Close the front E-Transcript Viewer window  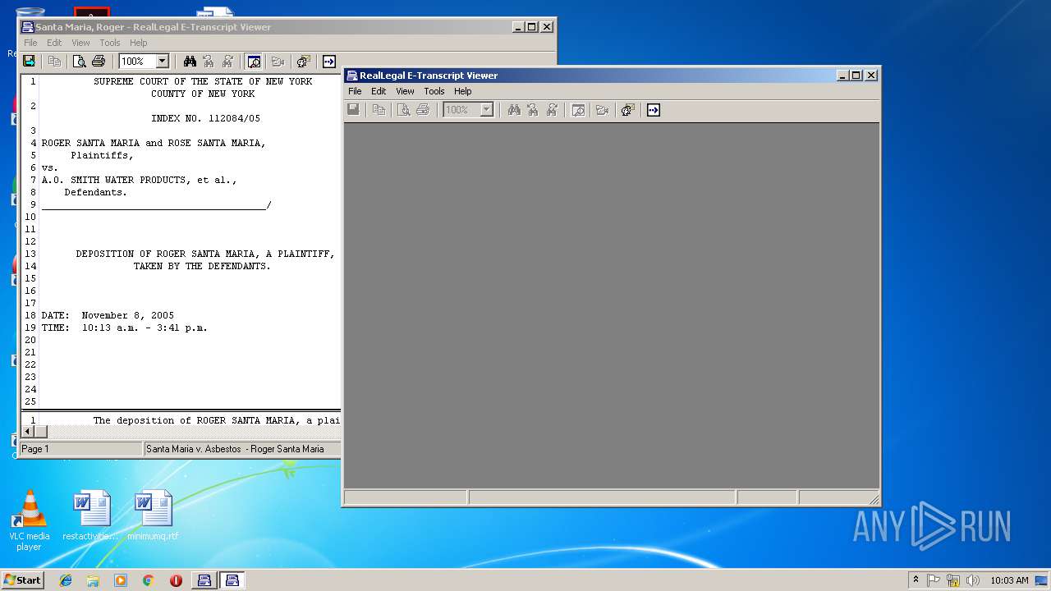pyautogui.click(x=871, y=75)
